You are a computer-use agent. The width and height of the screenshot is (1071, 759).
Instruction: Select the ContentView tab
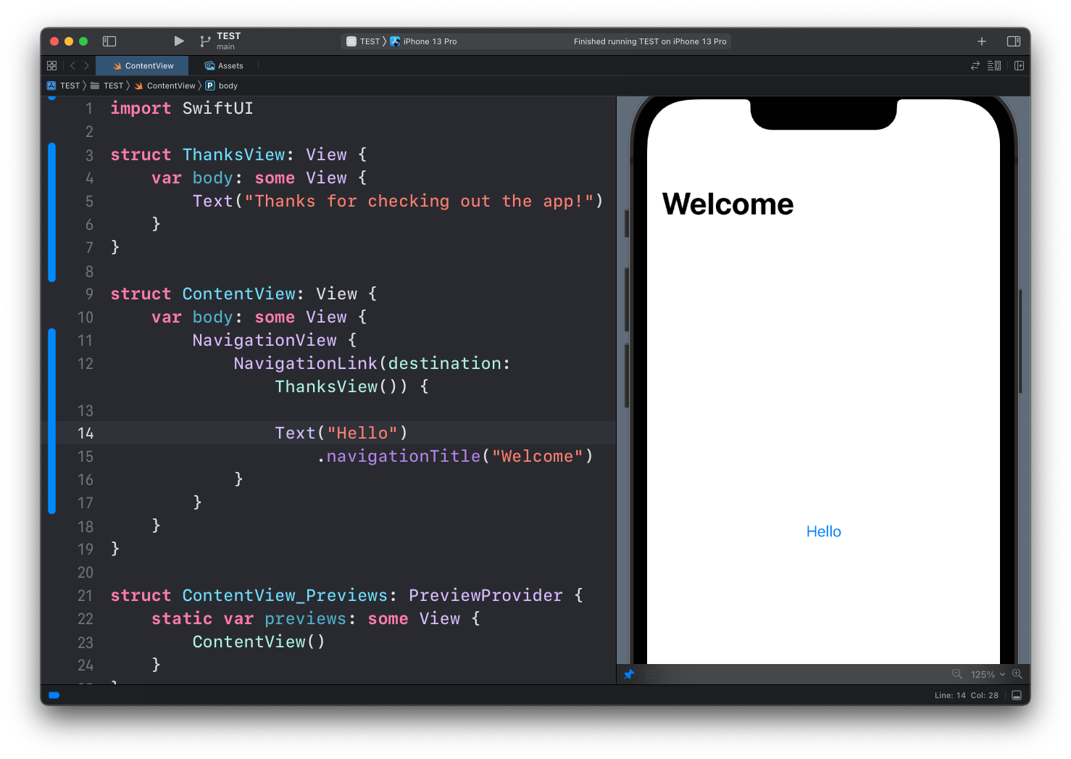(x=143, y=66)
